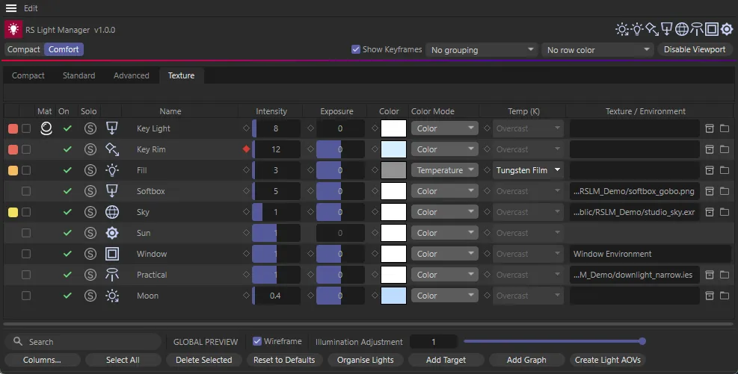Click the Window Environment texture field
Screen dimensions: 738x374
tap(650, 254)
